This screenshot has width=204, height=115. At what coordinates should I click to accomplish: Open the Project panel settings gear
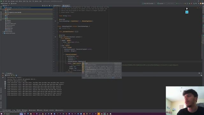coord(49,6)
